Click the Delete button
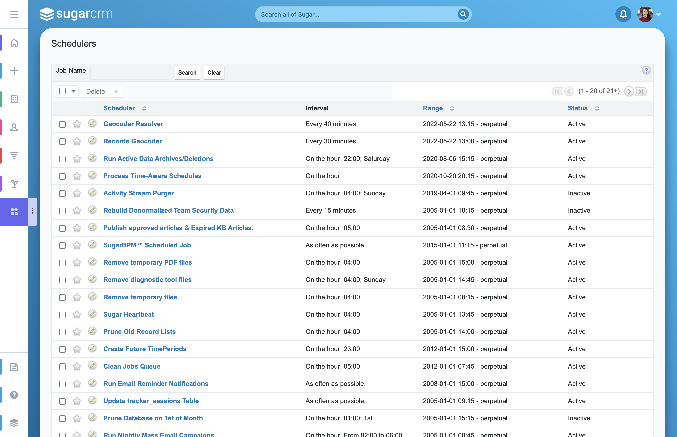The height and width of the screenshot is (437, 677). coord(95,91)
